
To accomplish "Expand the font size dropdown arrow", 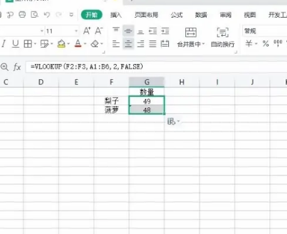I will tap(76, 31).
